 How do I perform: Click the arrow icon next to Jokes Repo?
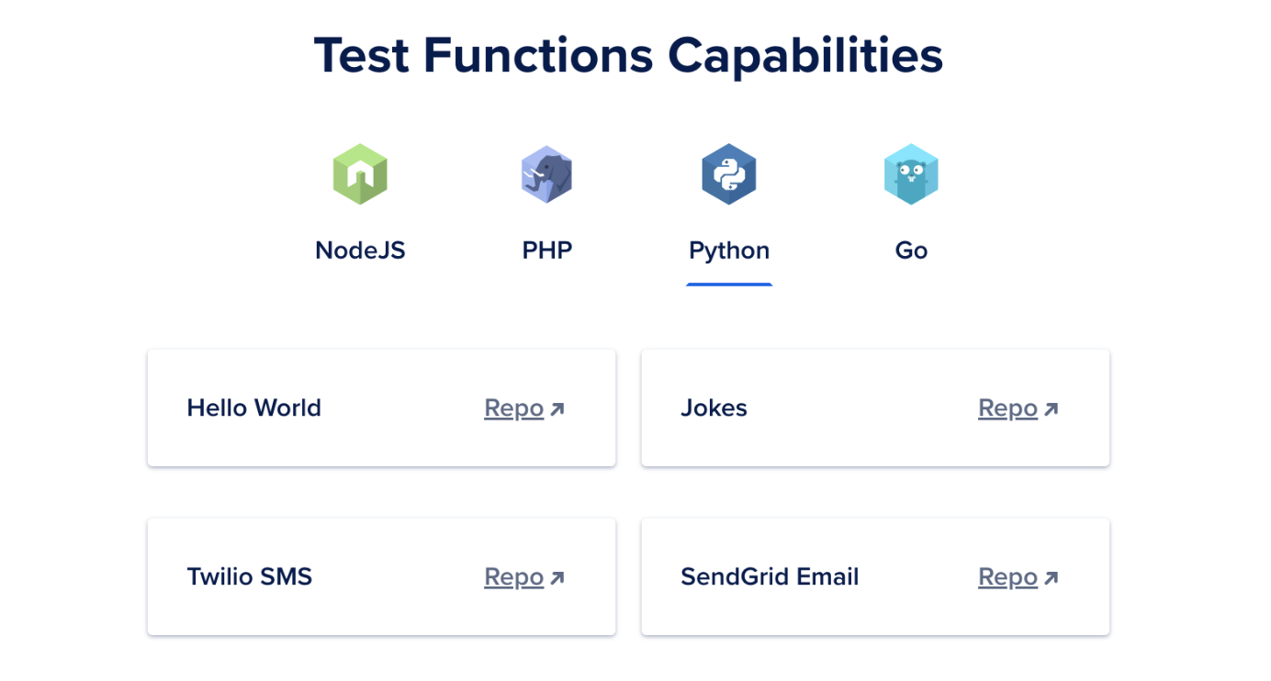pos(1052,407)
